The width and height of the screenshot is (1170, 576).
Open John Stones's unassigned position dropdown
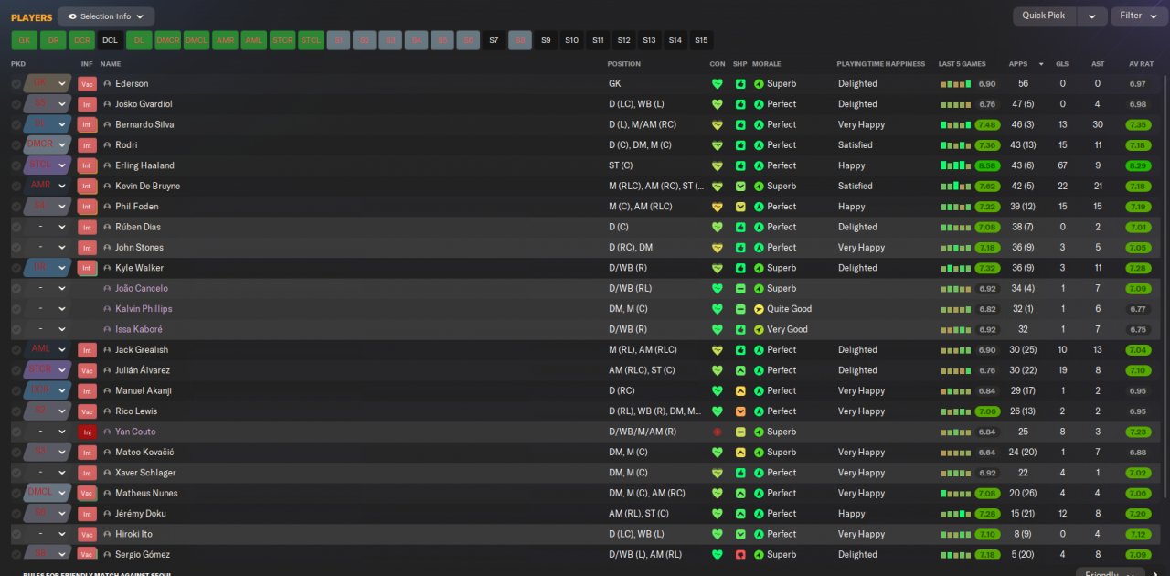tap(62, 247)
